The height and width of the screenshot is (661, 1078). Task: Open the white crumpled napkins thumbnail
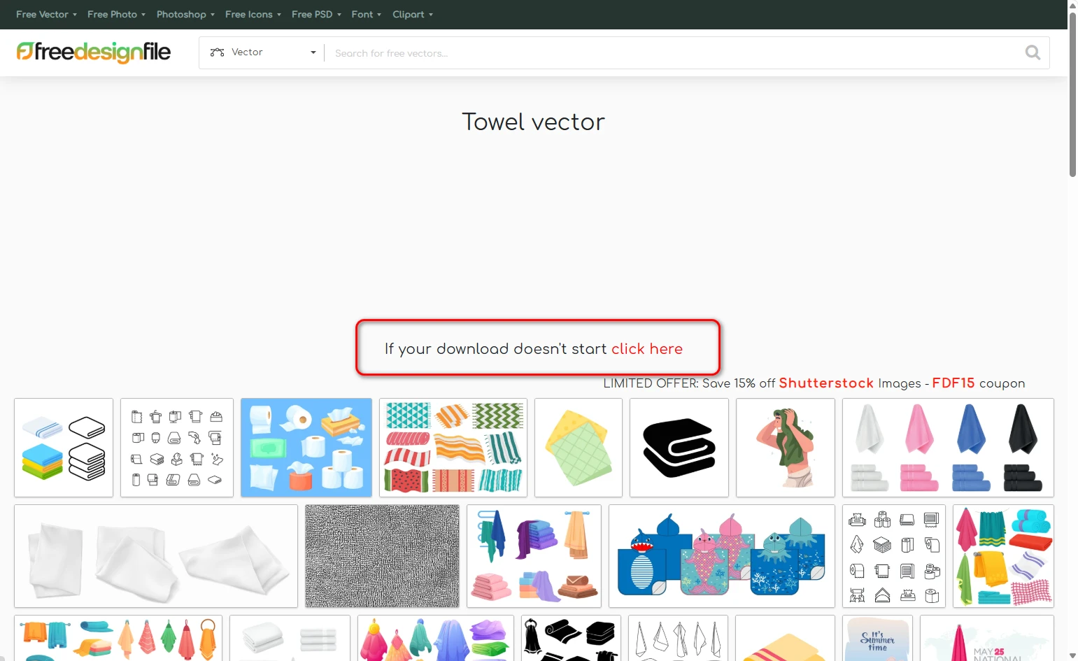[x=155, y=556]
